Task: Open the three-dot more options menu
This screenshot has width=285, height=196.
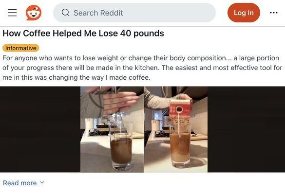Action: pos(273,13)
